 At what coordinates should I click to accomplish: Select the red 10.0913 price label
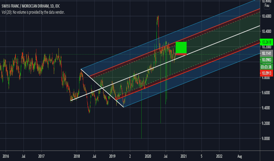point(266,73)
